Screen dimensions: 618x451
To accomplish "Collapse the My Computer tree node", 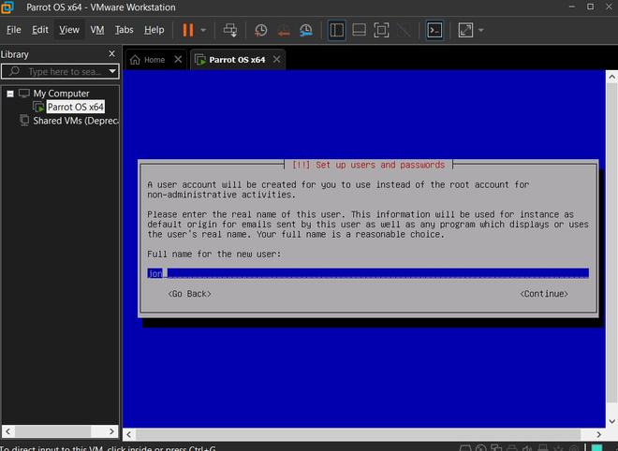I will 10,94.
